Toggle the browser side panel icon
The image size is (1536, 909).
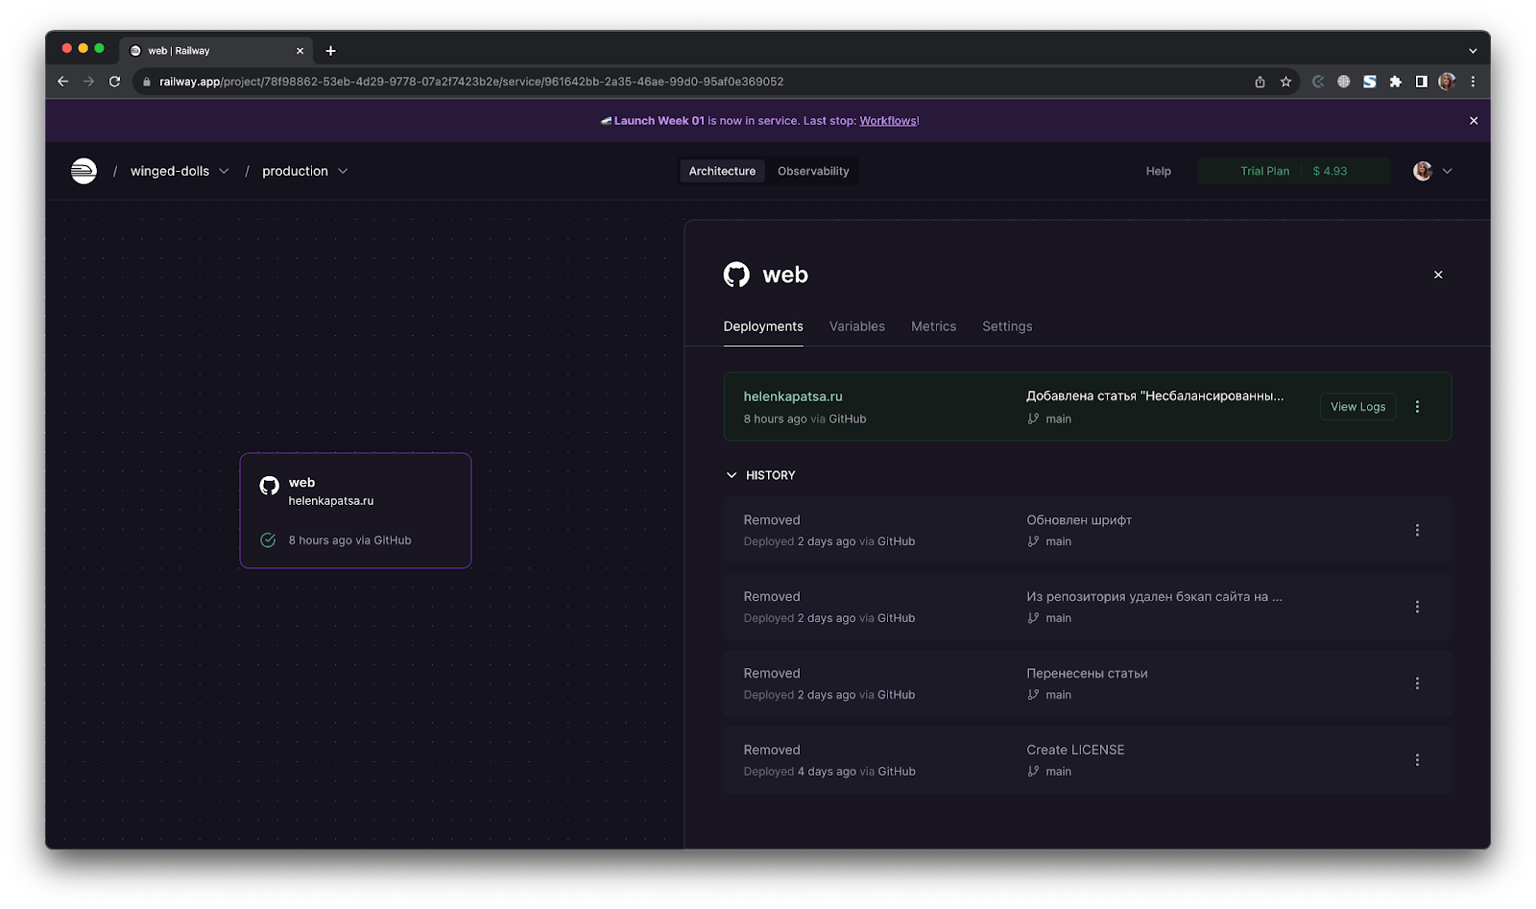pyautogui.click(x=1421, y=82)
